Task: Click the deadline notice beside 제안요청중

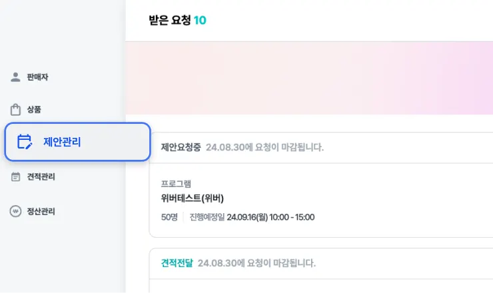Action: (264, 147)
